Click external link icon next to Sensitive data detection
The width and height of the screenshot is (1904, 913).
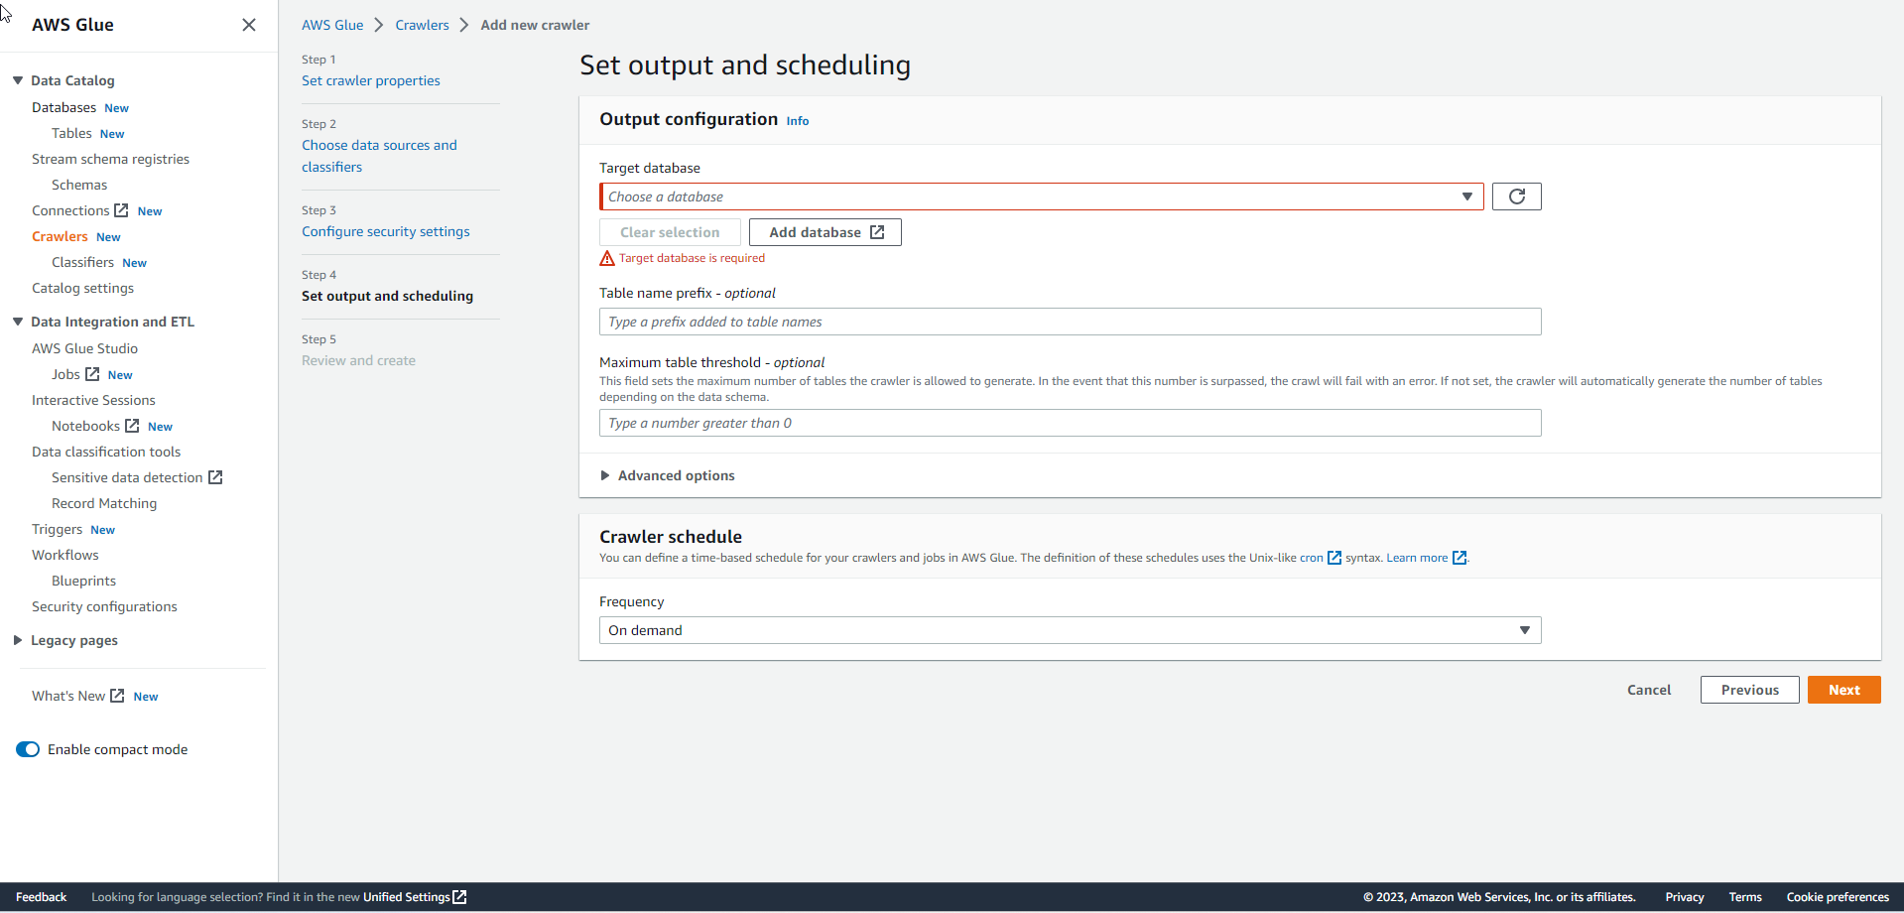coord(215,477)
